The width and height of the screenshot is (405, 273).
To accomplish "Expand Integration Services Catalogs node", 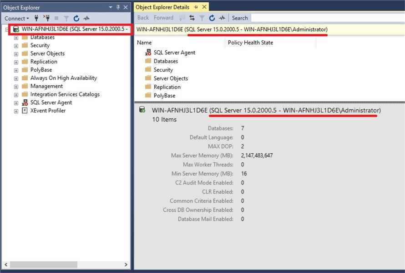I will tap(16, 95).
